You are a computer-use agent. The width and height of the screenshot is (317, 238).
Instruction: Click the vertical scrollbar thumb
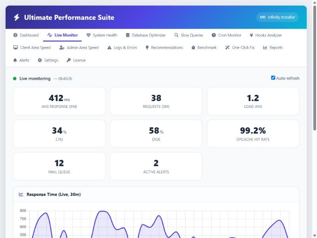pos(315,68)
